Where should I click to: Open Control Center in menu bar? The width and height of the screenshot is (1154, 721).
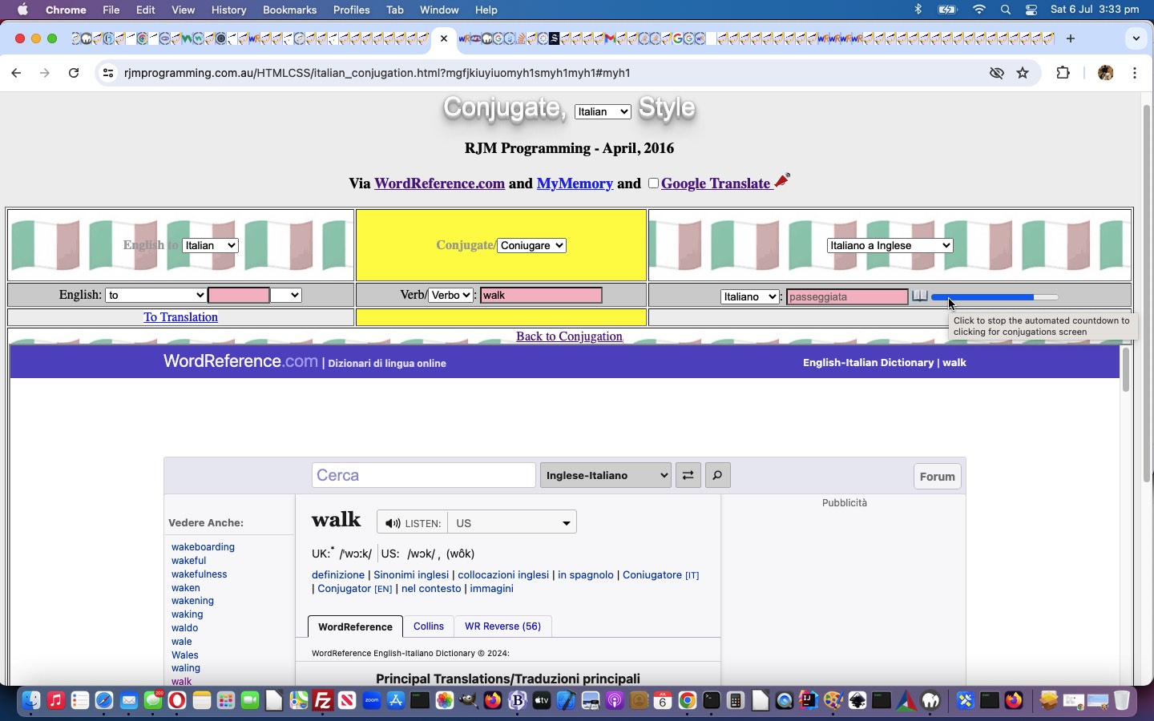click(1031, 10)
